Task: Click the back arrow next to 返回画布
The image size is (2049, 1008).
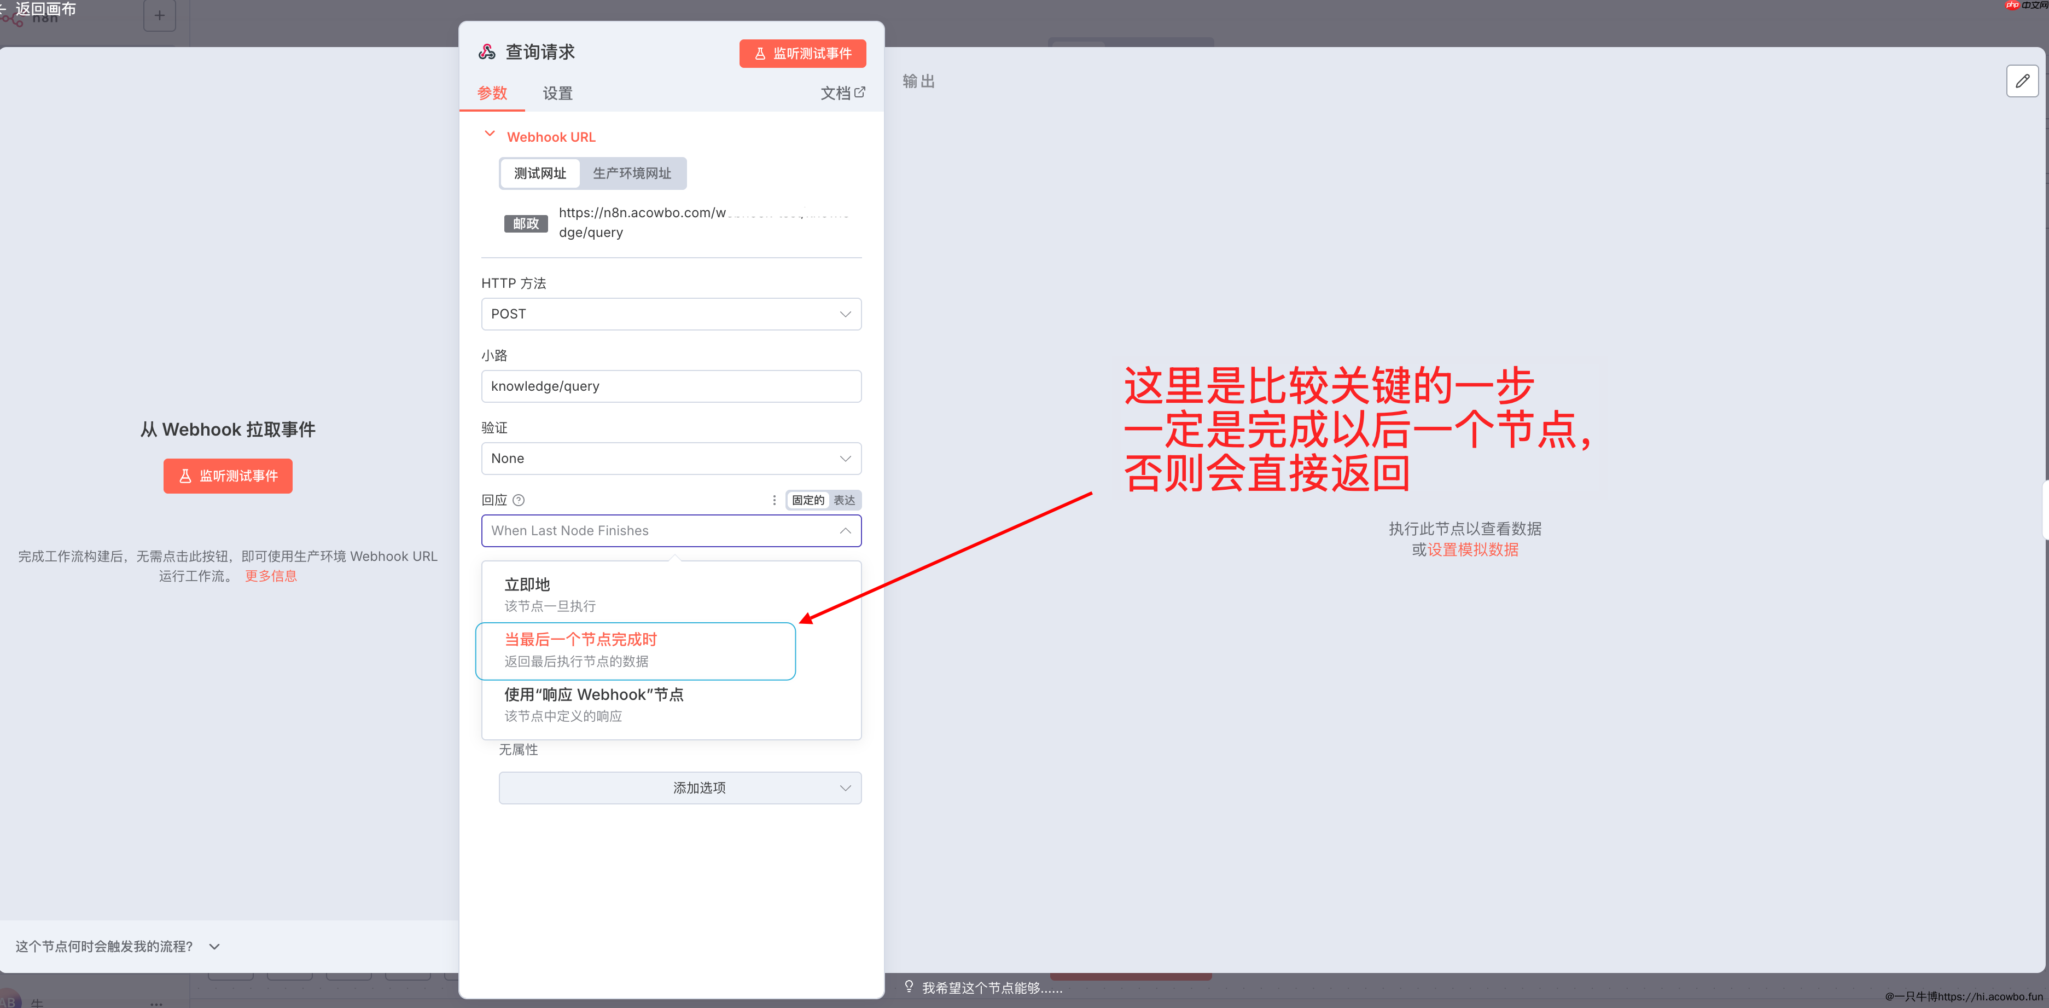Action: click(3, 8)
